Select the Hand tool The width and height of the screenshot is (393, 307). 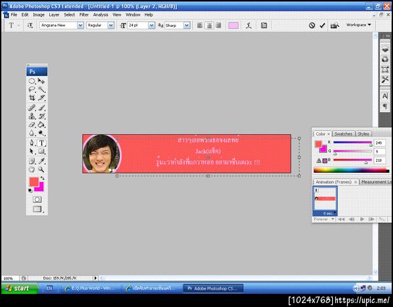point(32,170)
